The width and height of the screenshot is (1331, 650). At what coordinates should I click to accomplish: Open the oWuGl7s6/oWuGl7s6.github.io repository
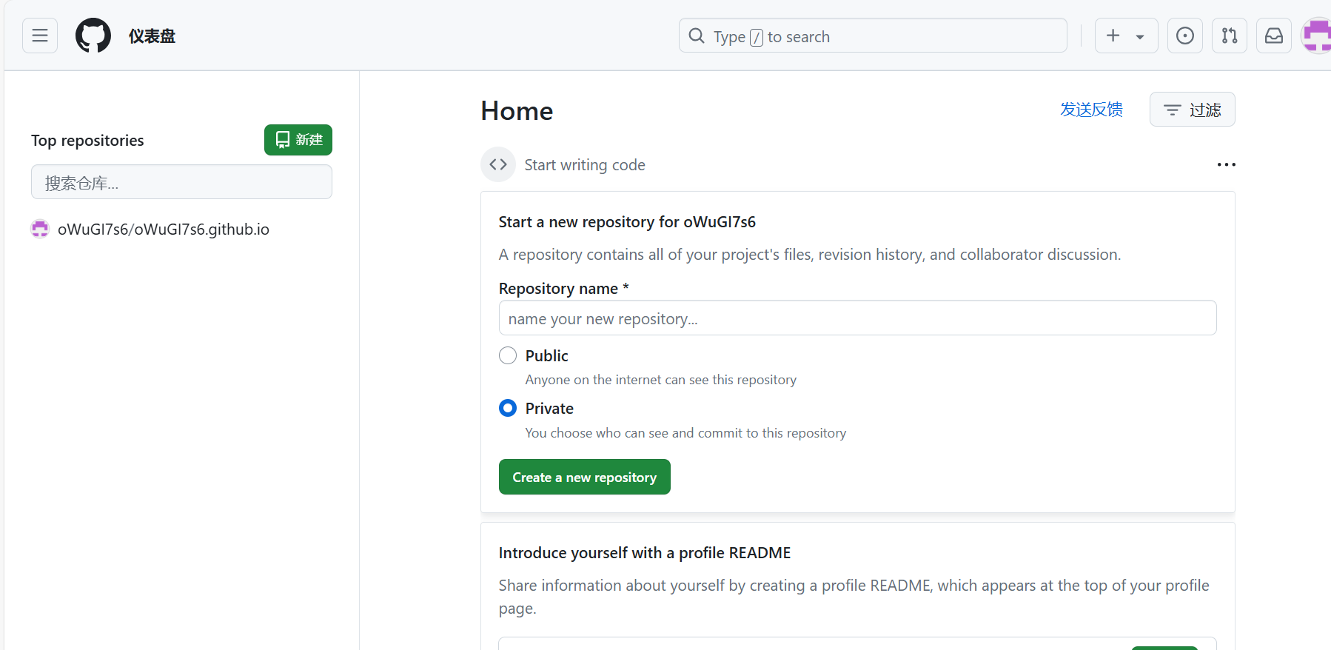(x=164, y=229)
